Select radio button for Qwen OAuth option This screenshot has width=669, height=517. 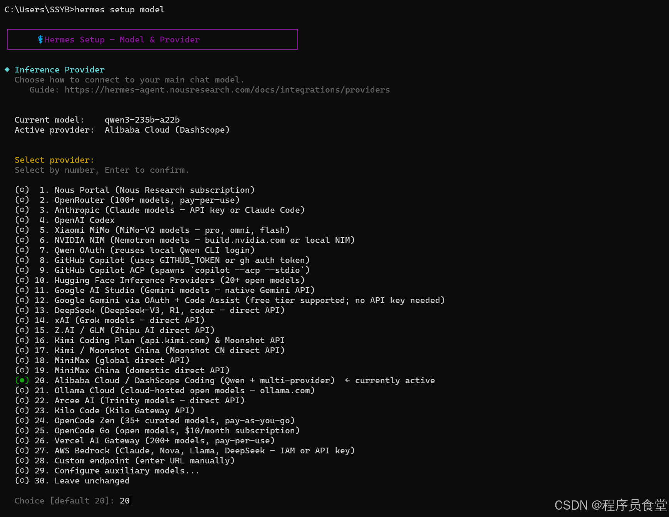click(22, 250)
